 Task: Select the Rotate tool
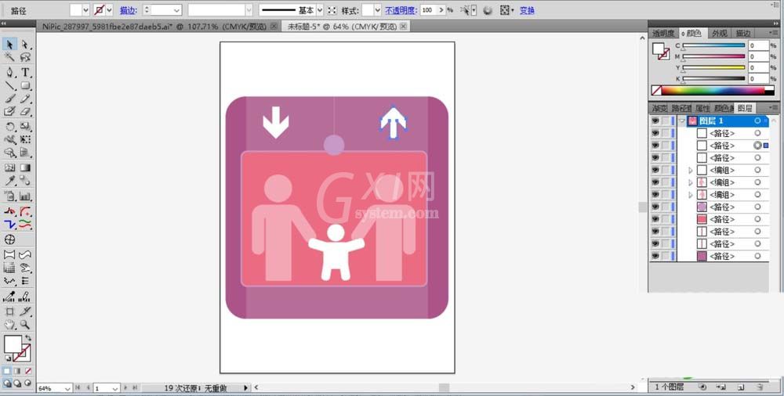click(9, 127)
